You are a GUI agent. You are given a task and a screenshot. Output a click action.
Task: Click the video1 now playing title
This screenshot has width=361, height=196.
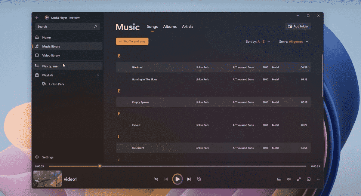[70, 179]
